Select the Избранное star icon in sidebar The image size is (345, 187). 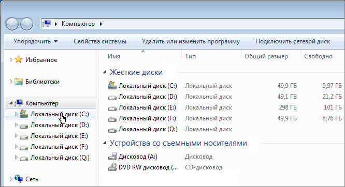tap(19, 59)
